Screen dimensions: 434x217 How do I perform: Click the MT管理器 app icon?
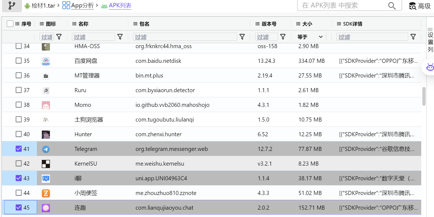click(x=46, y=76)
